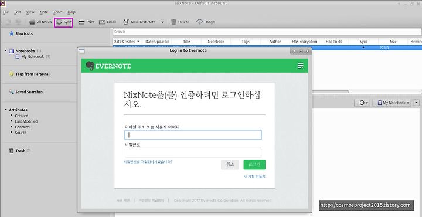Open the View menu
This screenshot has height=217, width=422.
(x=30, y=12)
